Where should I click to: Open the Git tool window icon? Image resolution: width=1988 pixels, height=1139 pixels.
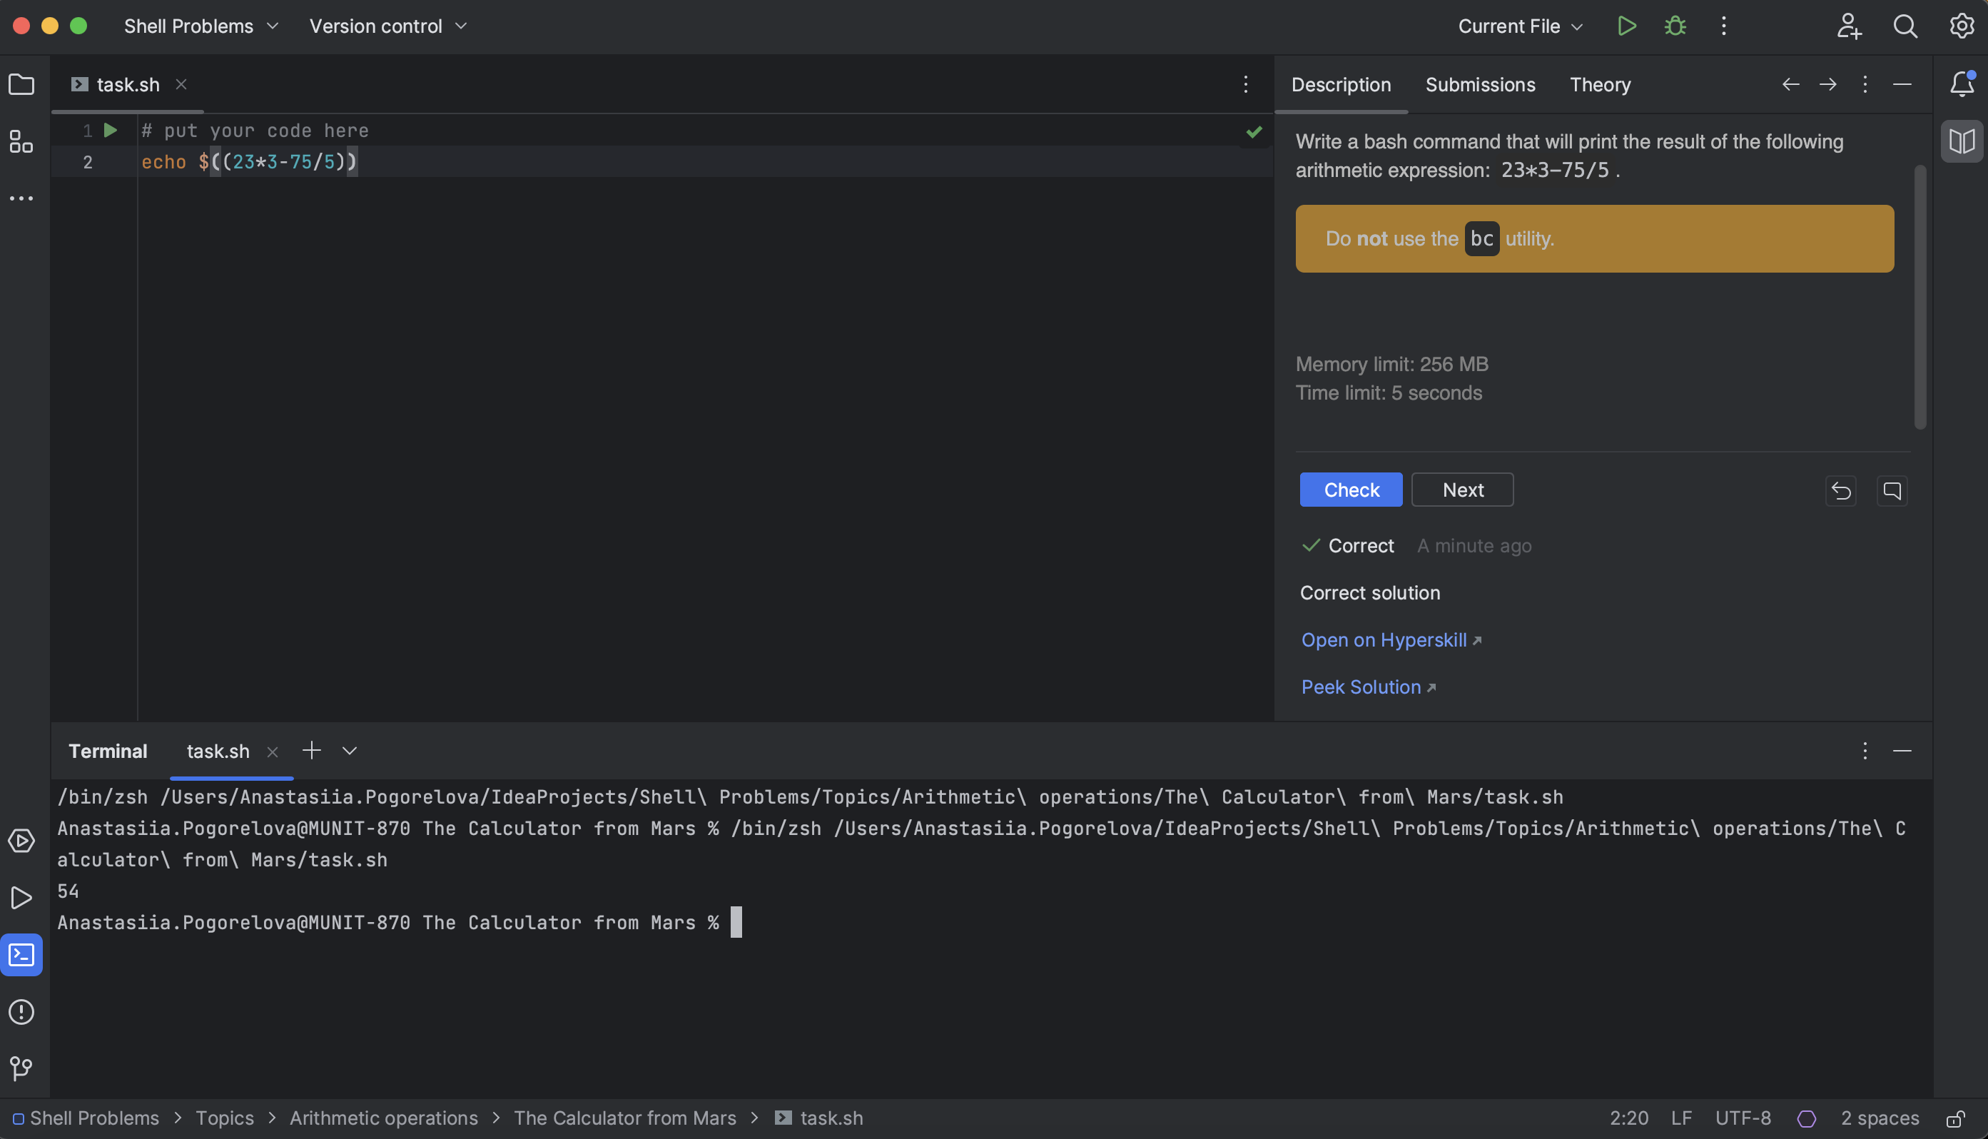click(x=21, y=1068)
